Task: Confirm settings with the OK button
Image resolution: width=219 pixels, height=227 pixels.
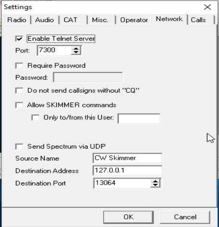Action: pyautogui.click(x=128, y=217)
